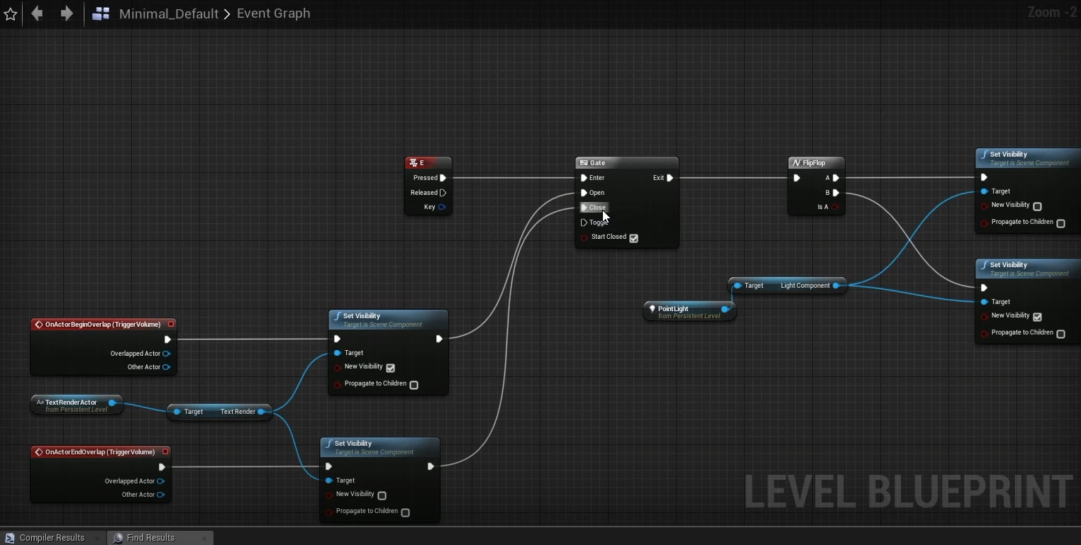The image size is (1081, 545).
Task: Click the Gate node Open pin
Action: click(x=584, y=193)
